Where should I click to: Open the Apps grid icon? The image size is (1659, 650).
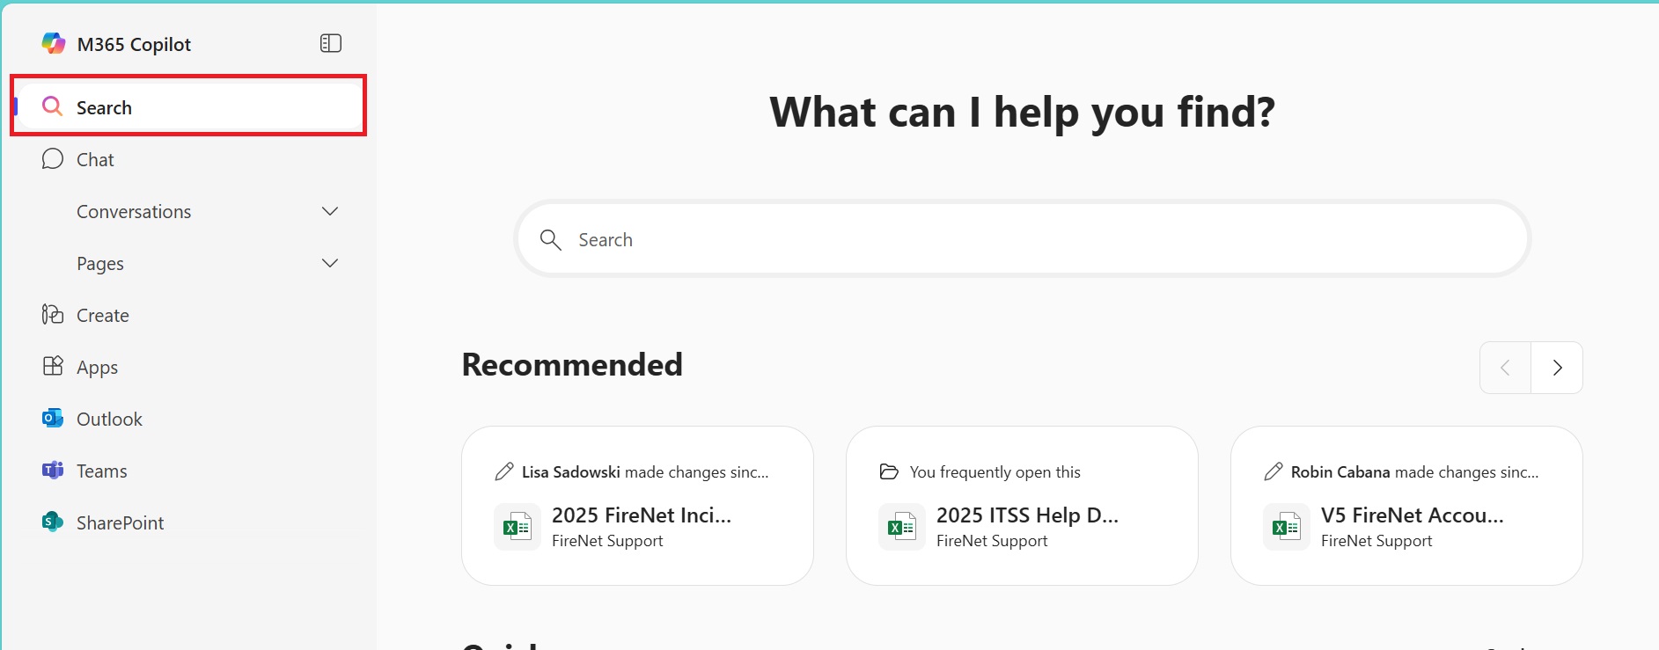click(x=53, y=367)
